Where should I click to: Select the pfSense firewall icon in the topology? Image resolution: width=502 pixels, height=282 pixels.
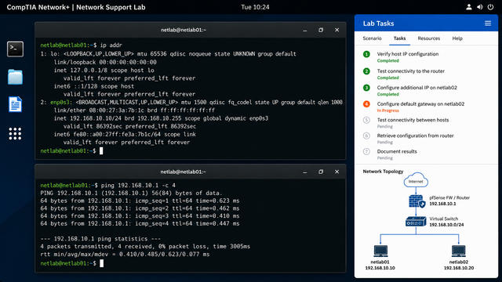click(x=417, y=201)
